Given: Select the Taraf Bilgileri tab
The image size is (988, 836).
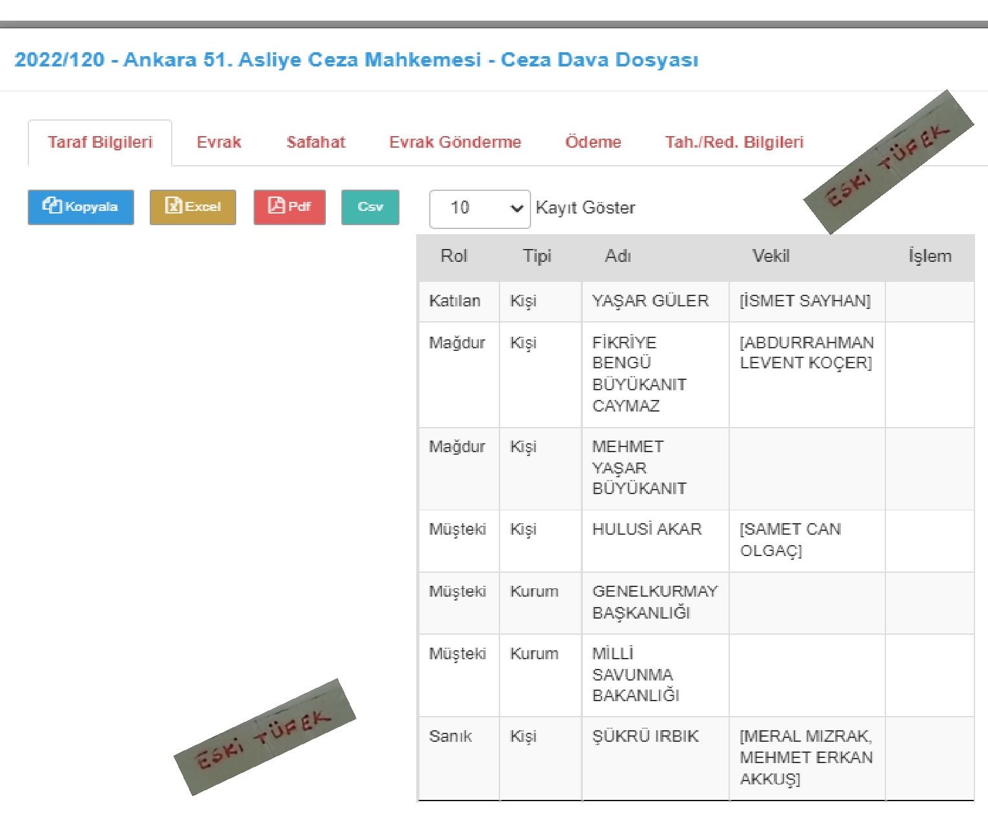Looking at the screenshot, I should tap(100, 143).
